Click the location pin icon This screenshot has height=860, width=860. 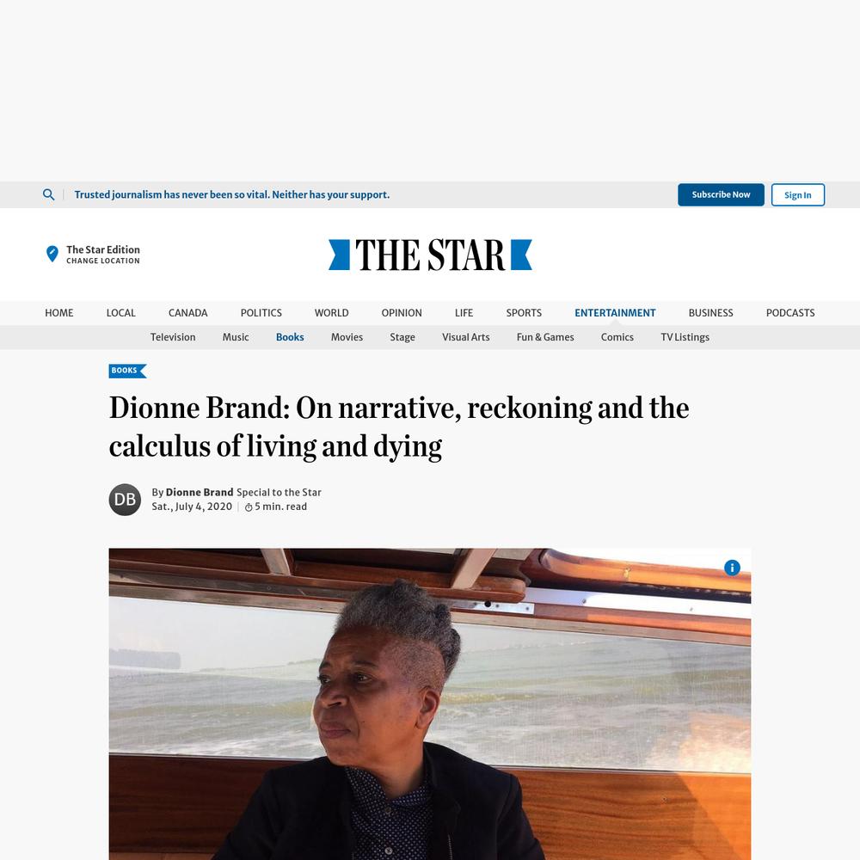(x=52, y=254)
